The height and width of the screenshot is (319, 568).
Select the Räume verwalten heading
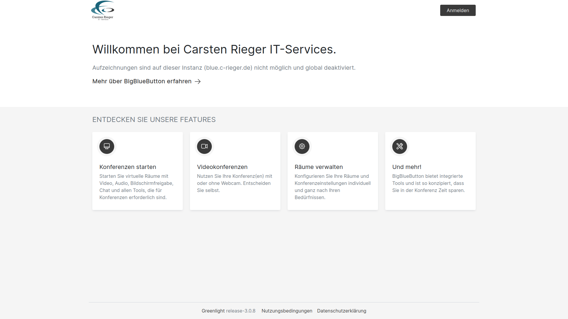(x=319, y=167)
